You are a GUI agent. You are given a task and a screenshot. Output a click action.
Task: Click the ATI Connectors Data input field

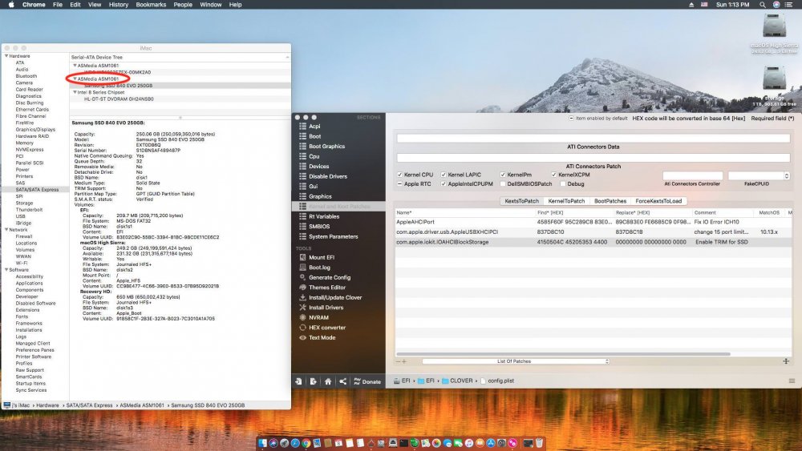pyautogui.click(x=593, y=139)
